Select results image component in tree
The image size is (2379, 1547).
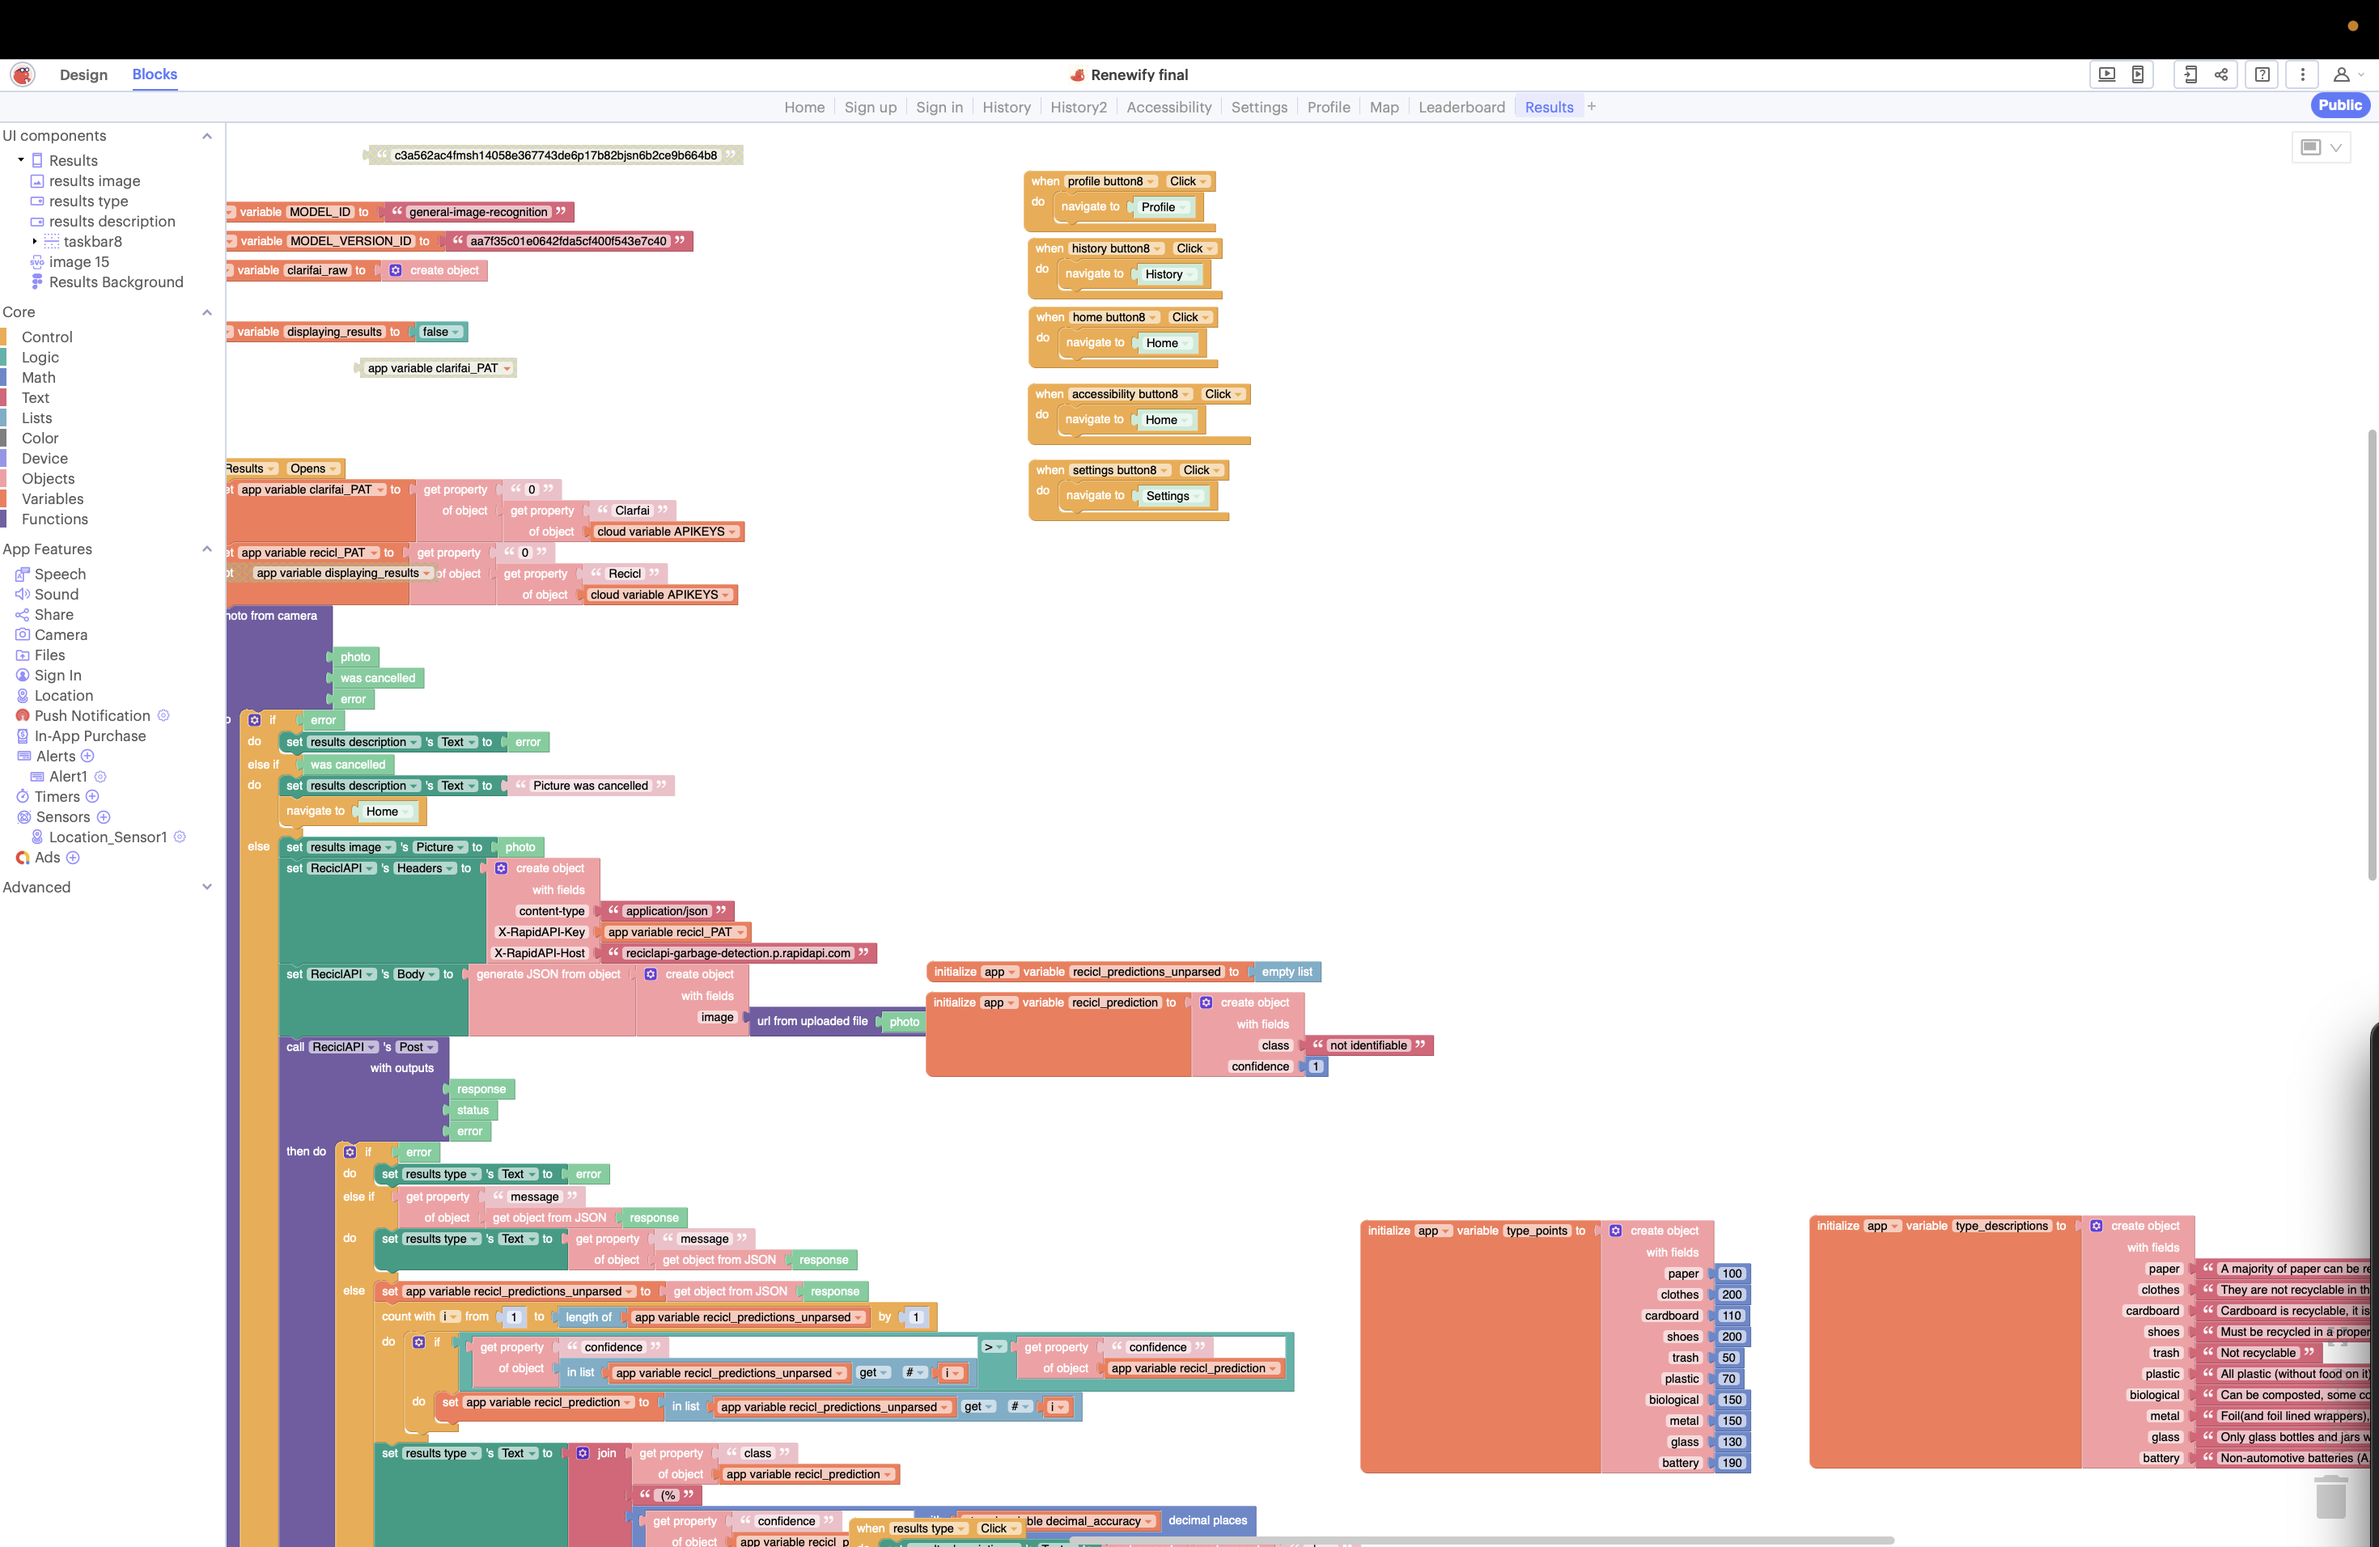click(94, 181)
